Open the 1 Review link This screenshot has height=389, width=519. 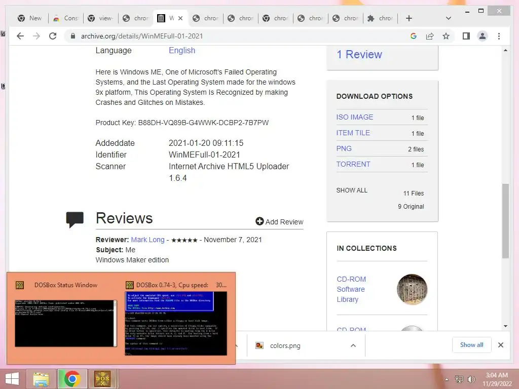pos(359,54)
